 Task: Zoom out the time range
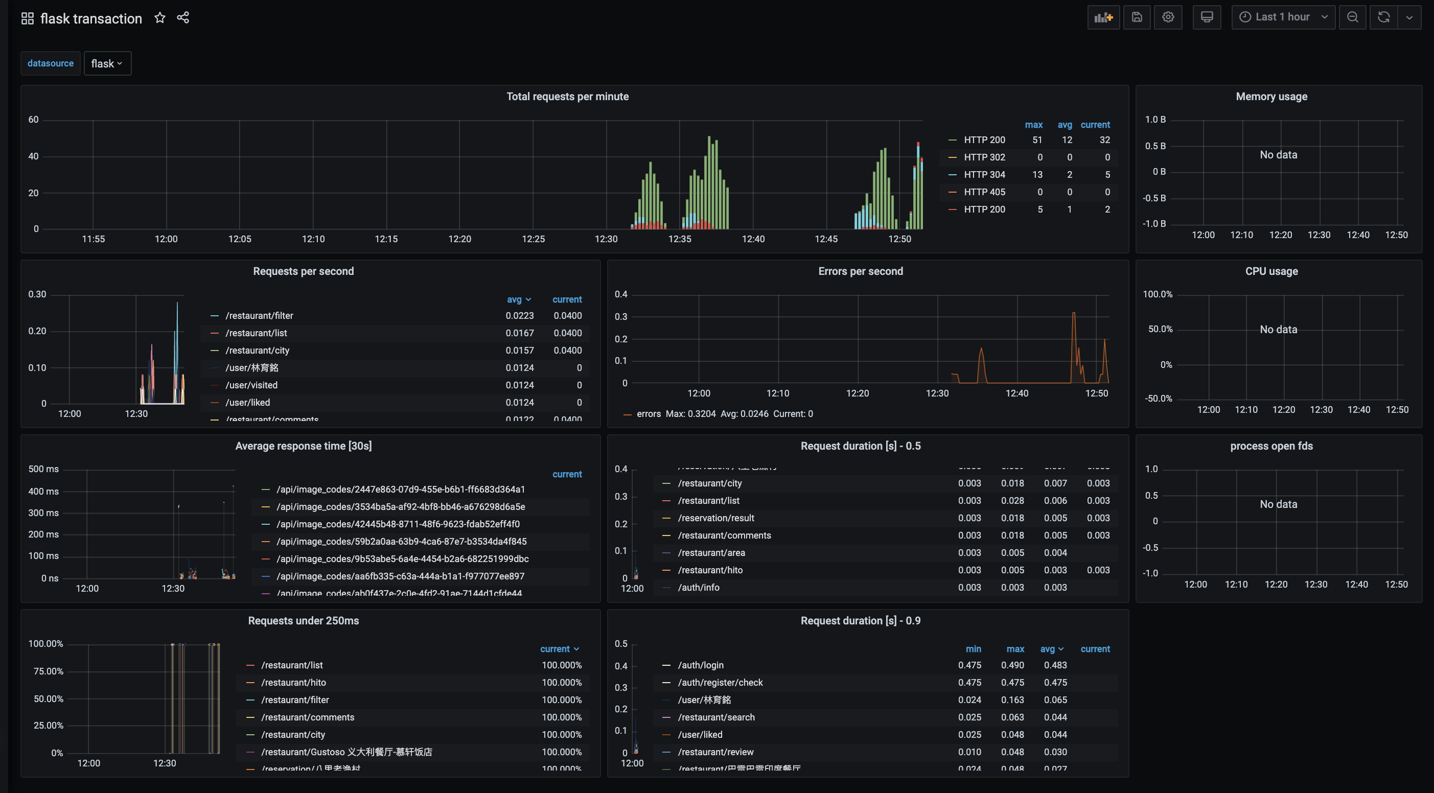[1352, 17]
